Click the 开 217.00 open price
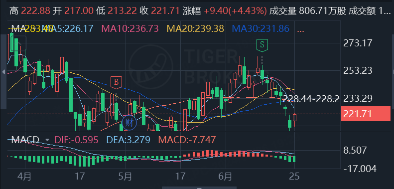 coord(73,11)
